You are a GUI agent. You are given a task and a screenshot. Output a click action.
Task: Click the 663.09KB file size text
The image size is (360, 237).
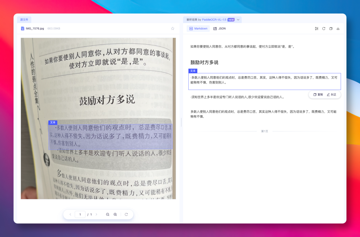pos(54,28)
